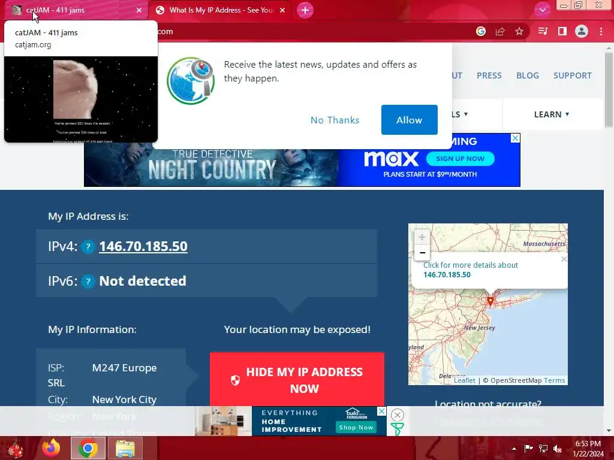Open a new browser tab
Viewport: 614px width, 460px height.
[305, 10]
